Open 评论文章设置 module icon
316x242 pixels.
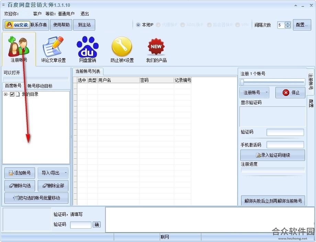pos(53,49)
